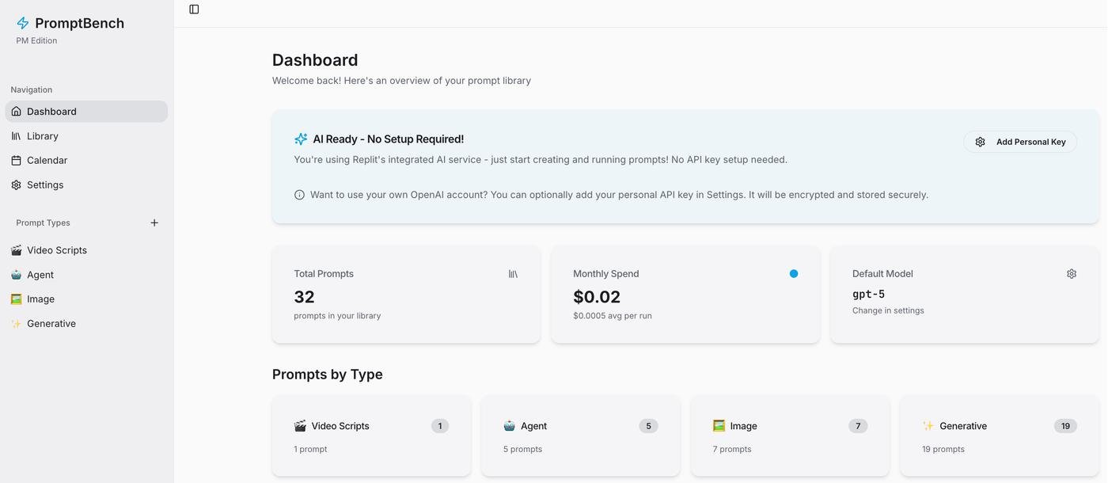Select the Image prompt type in sidebar
Viewport: 1108px width, 483px height.
coord(40,299)
